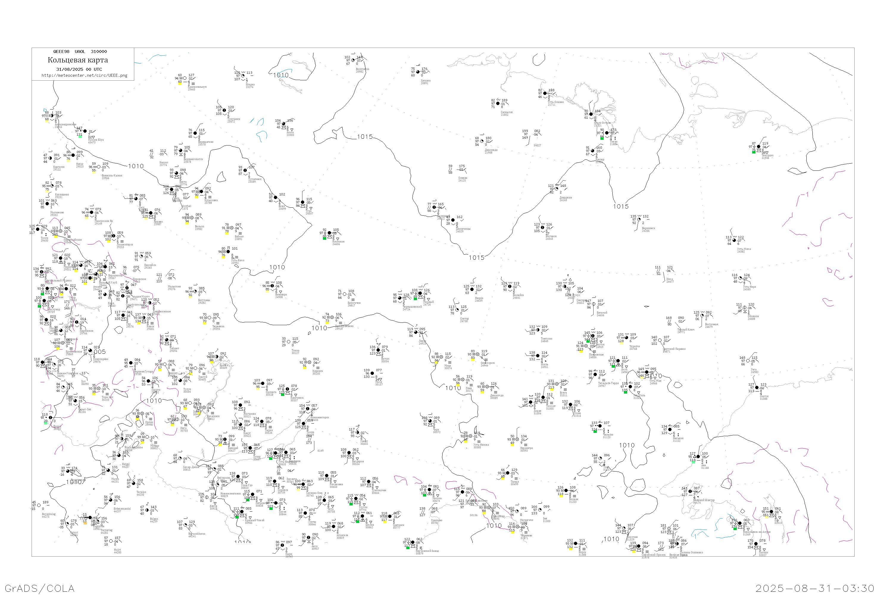Screen dimensions: 893x595
Task: Click the Нелькан station filled circle
Action: pos(670,430)
